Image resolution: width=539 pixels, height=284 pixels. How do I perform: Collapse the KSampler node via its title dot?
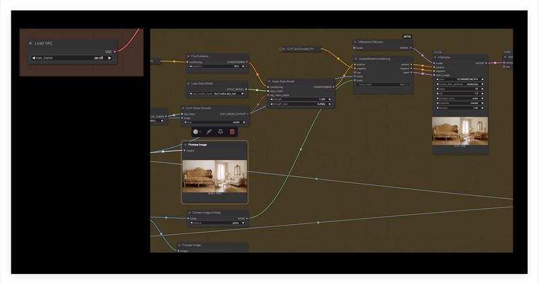tap(435, 57)
